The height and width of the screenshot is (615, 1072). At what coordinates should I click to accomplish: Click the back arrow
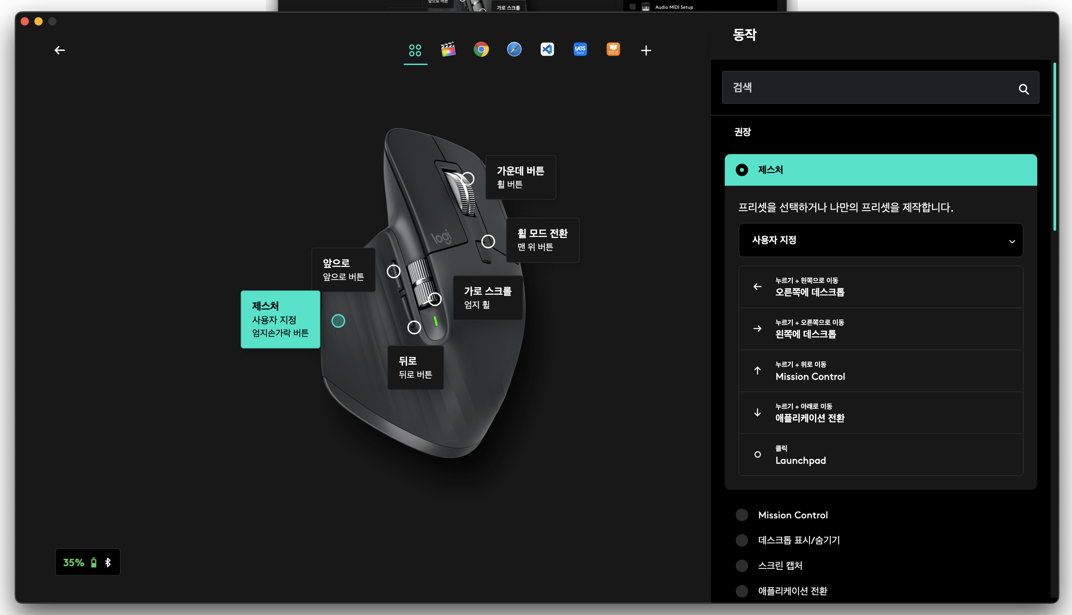(59, 50)
